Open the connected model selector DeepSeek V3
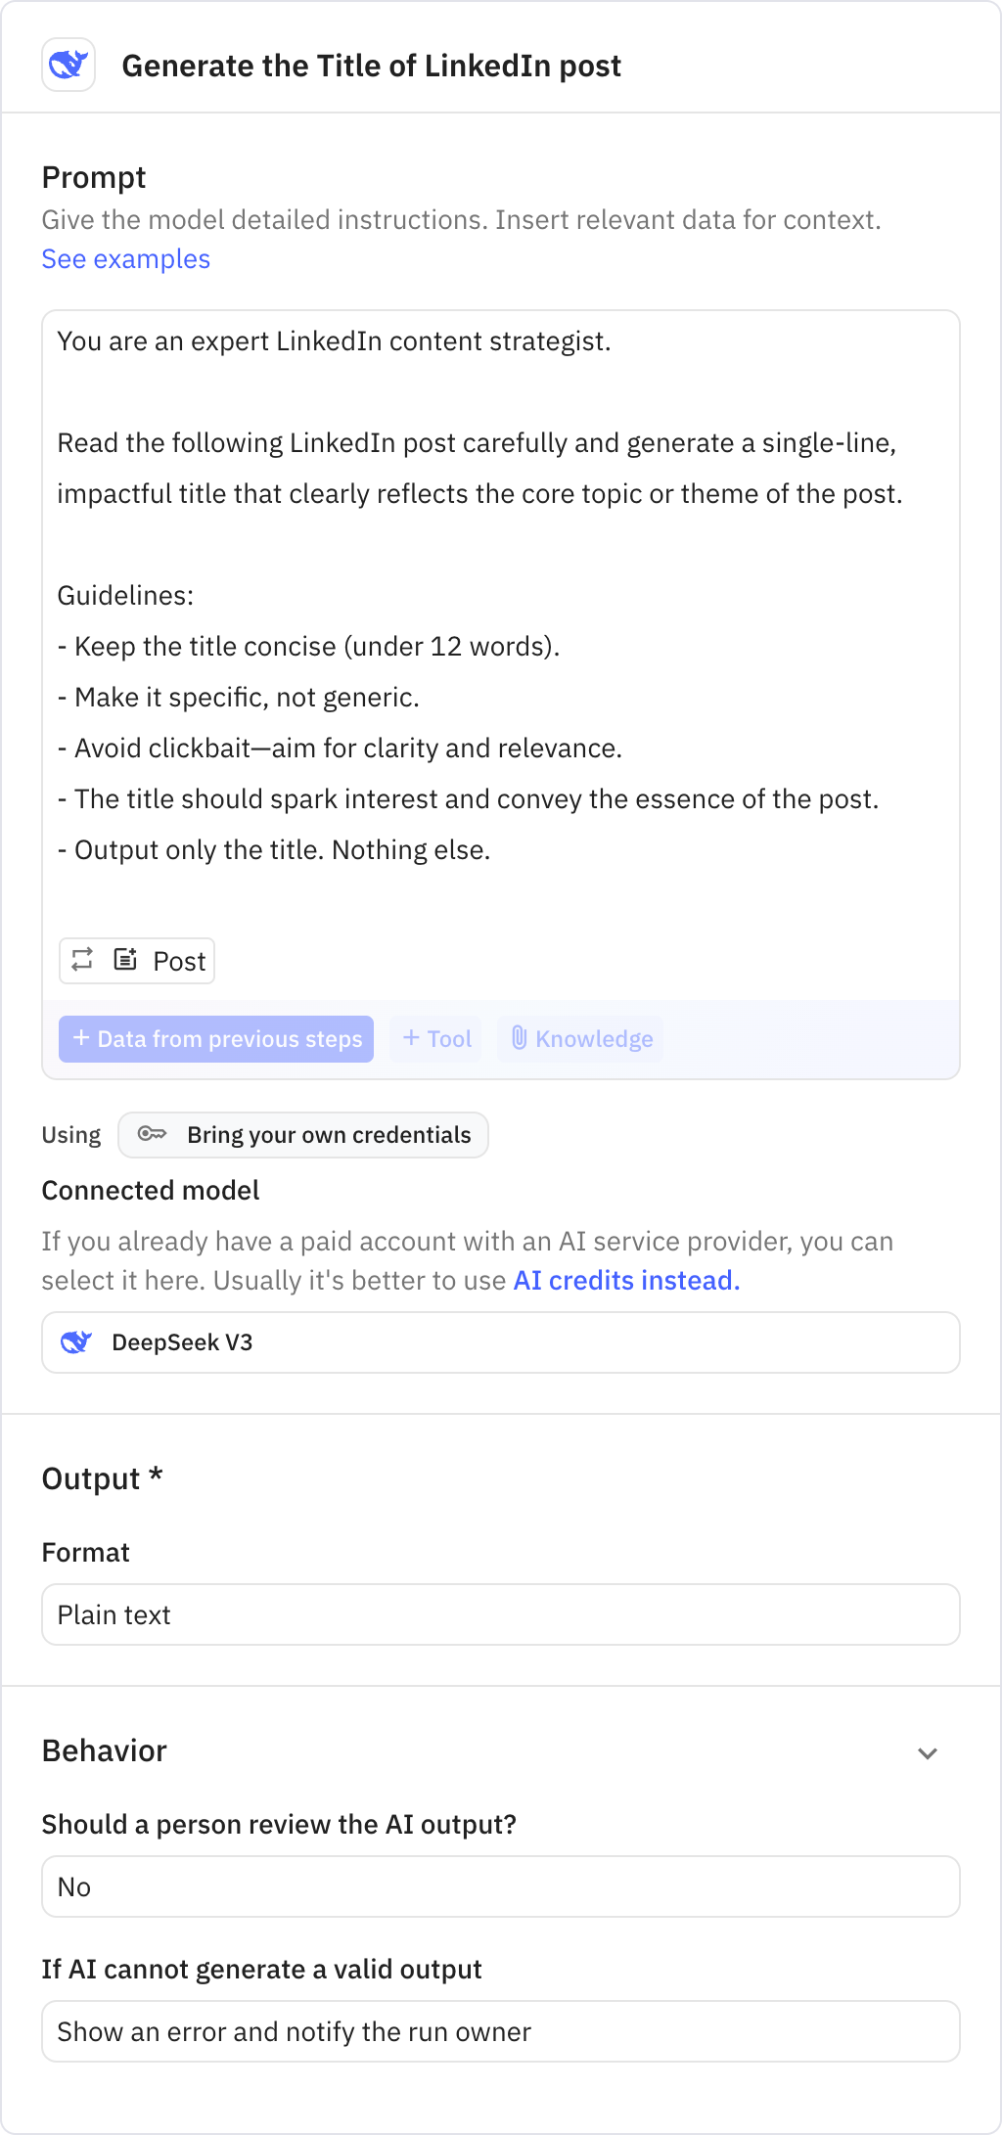1002x2135 pixels. point(500,1341)
